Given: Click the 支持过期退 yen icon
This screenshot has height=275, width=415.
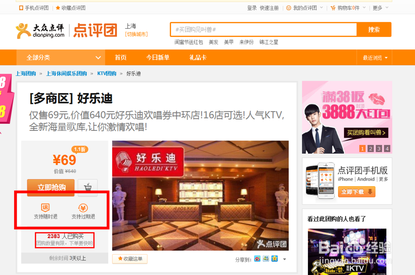Looking at the screenshot, I should [83, 208].
